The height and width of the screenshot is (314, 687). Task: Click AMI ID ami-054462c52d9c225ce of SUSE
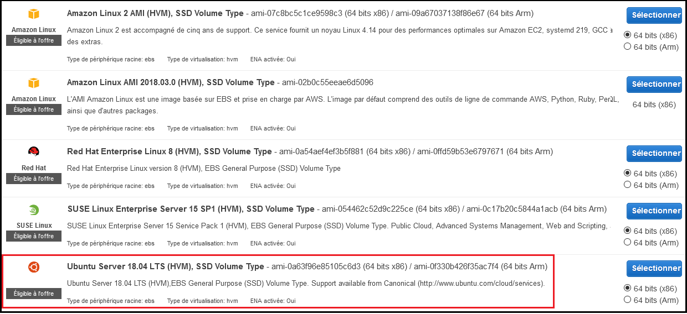coord(367,209)
